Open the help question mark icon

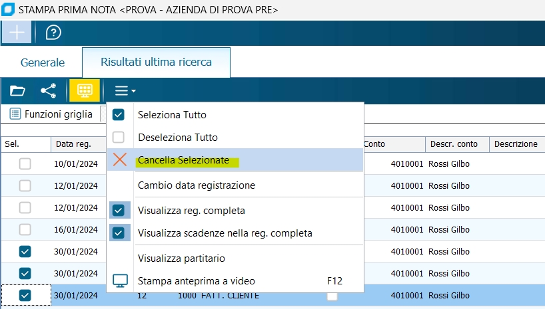pyautogui.click(x=53, y=32)
